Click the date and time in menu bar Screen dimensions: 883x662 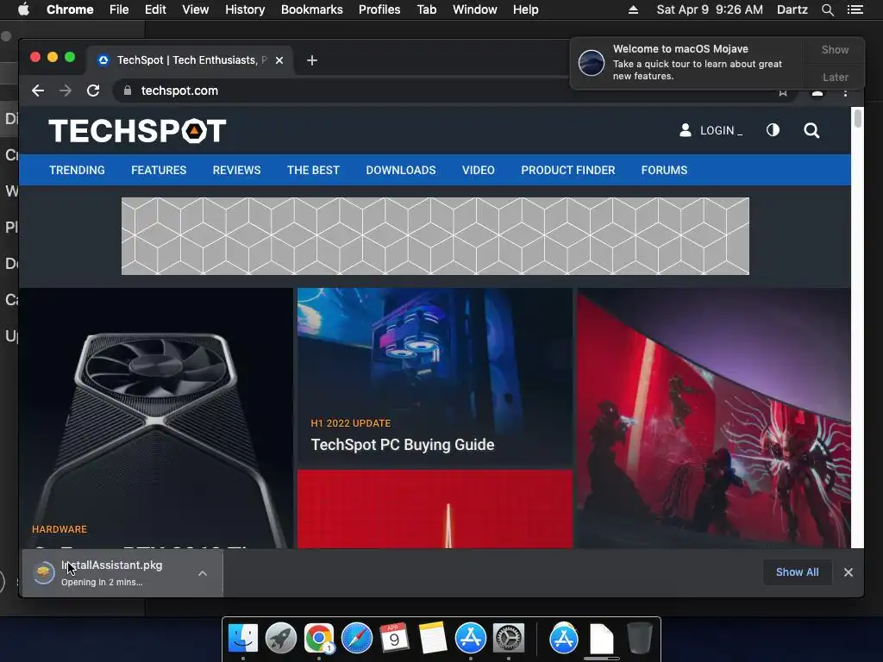(x=710, y=9)
